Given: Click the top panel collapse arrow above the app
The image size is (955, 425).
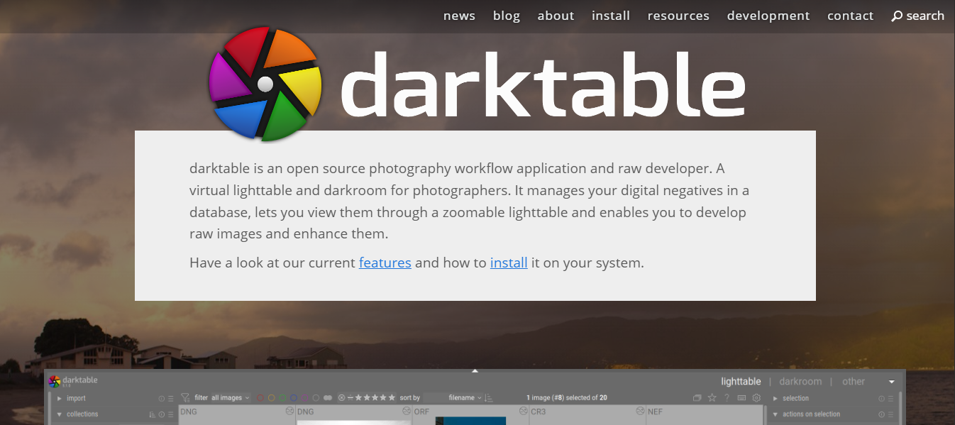Looking at the screenshot, I should pyautogui.click(x=475, y=370).
